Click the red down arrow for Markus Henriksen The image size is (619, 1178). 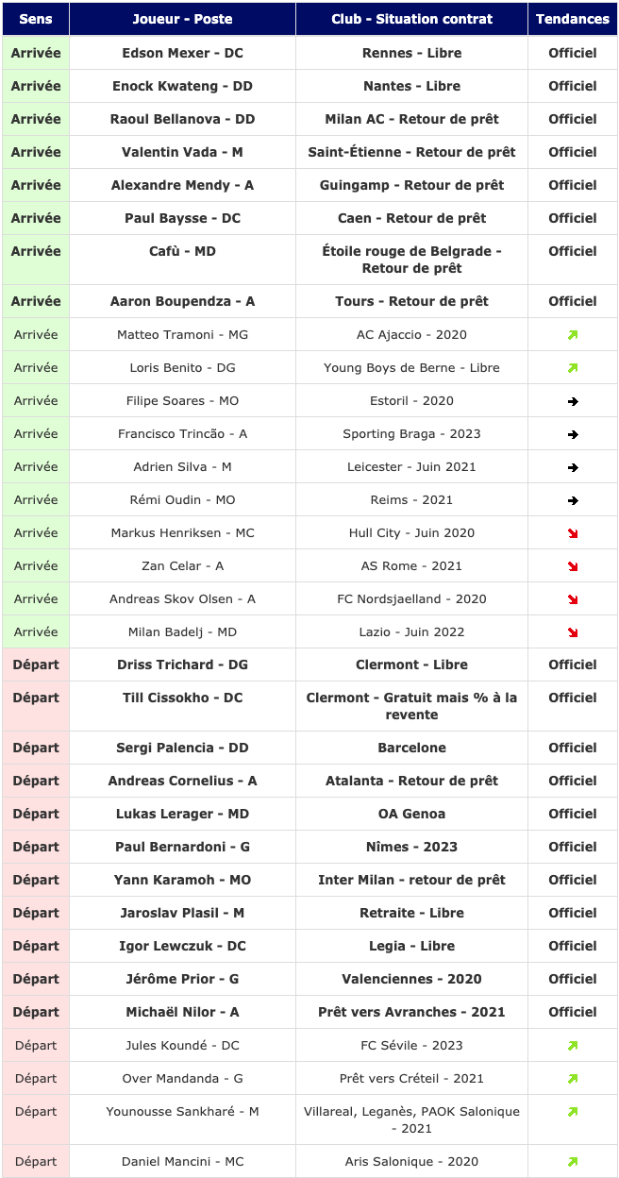click(x=573, y=533)
